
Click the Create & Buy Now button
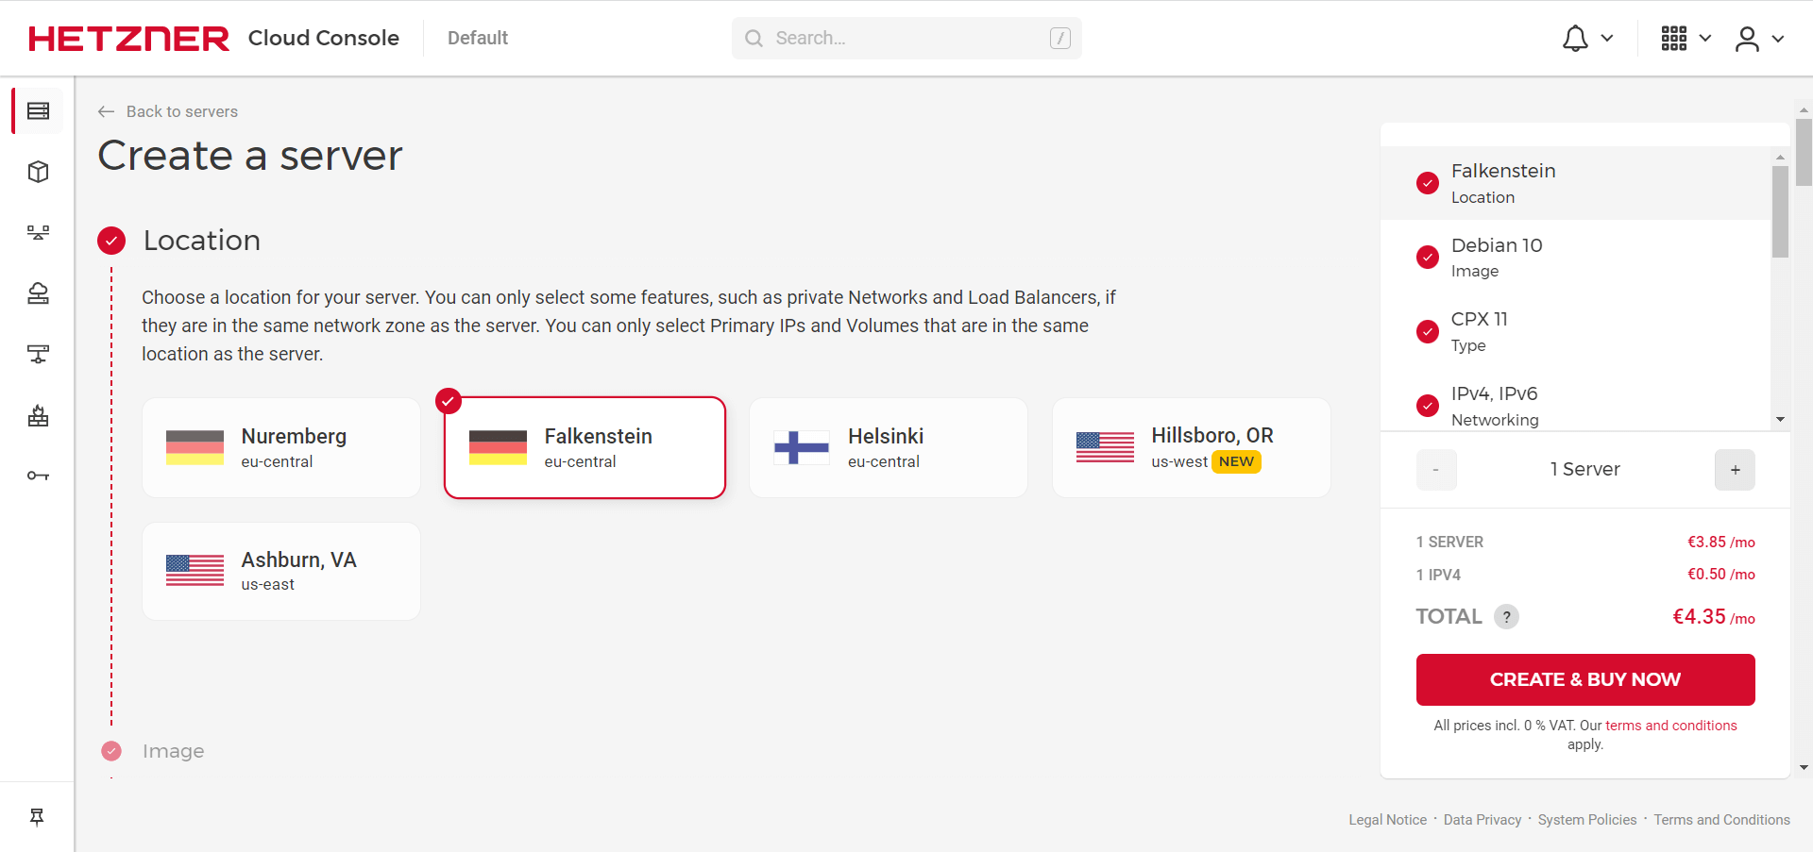pyautogui.click(x=1584, y=679)
